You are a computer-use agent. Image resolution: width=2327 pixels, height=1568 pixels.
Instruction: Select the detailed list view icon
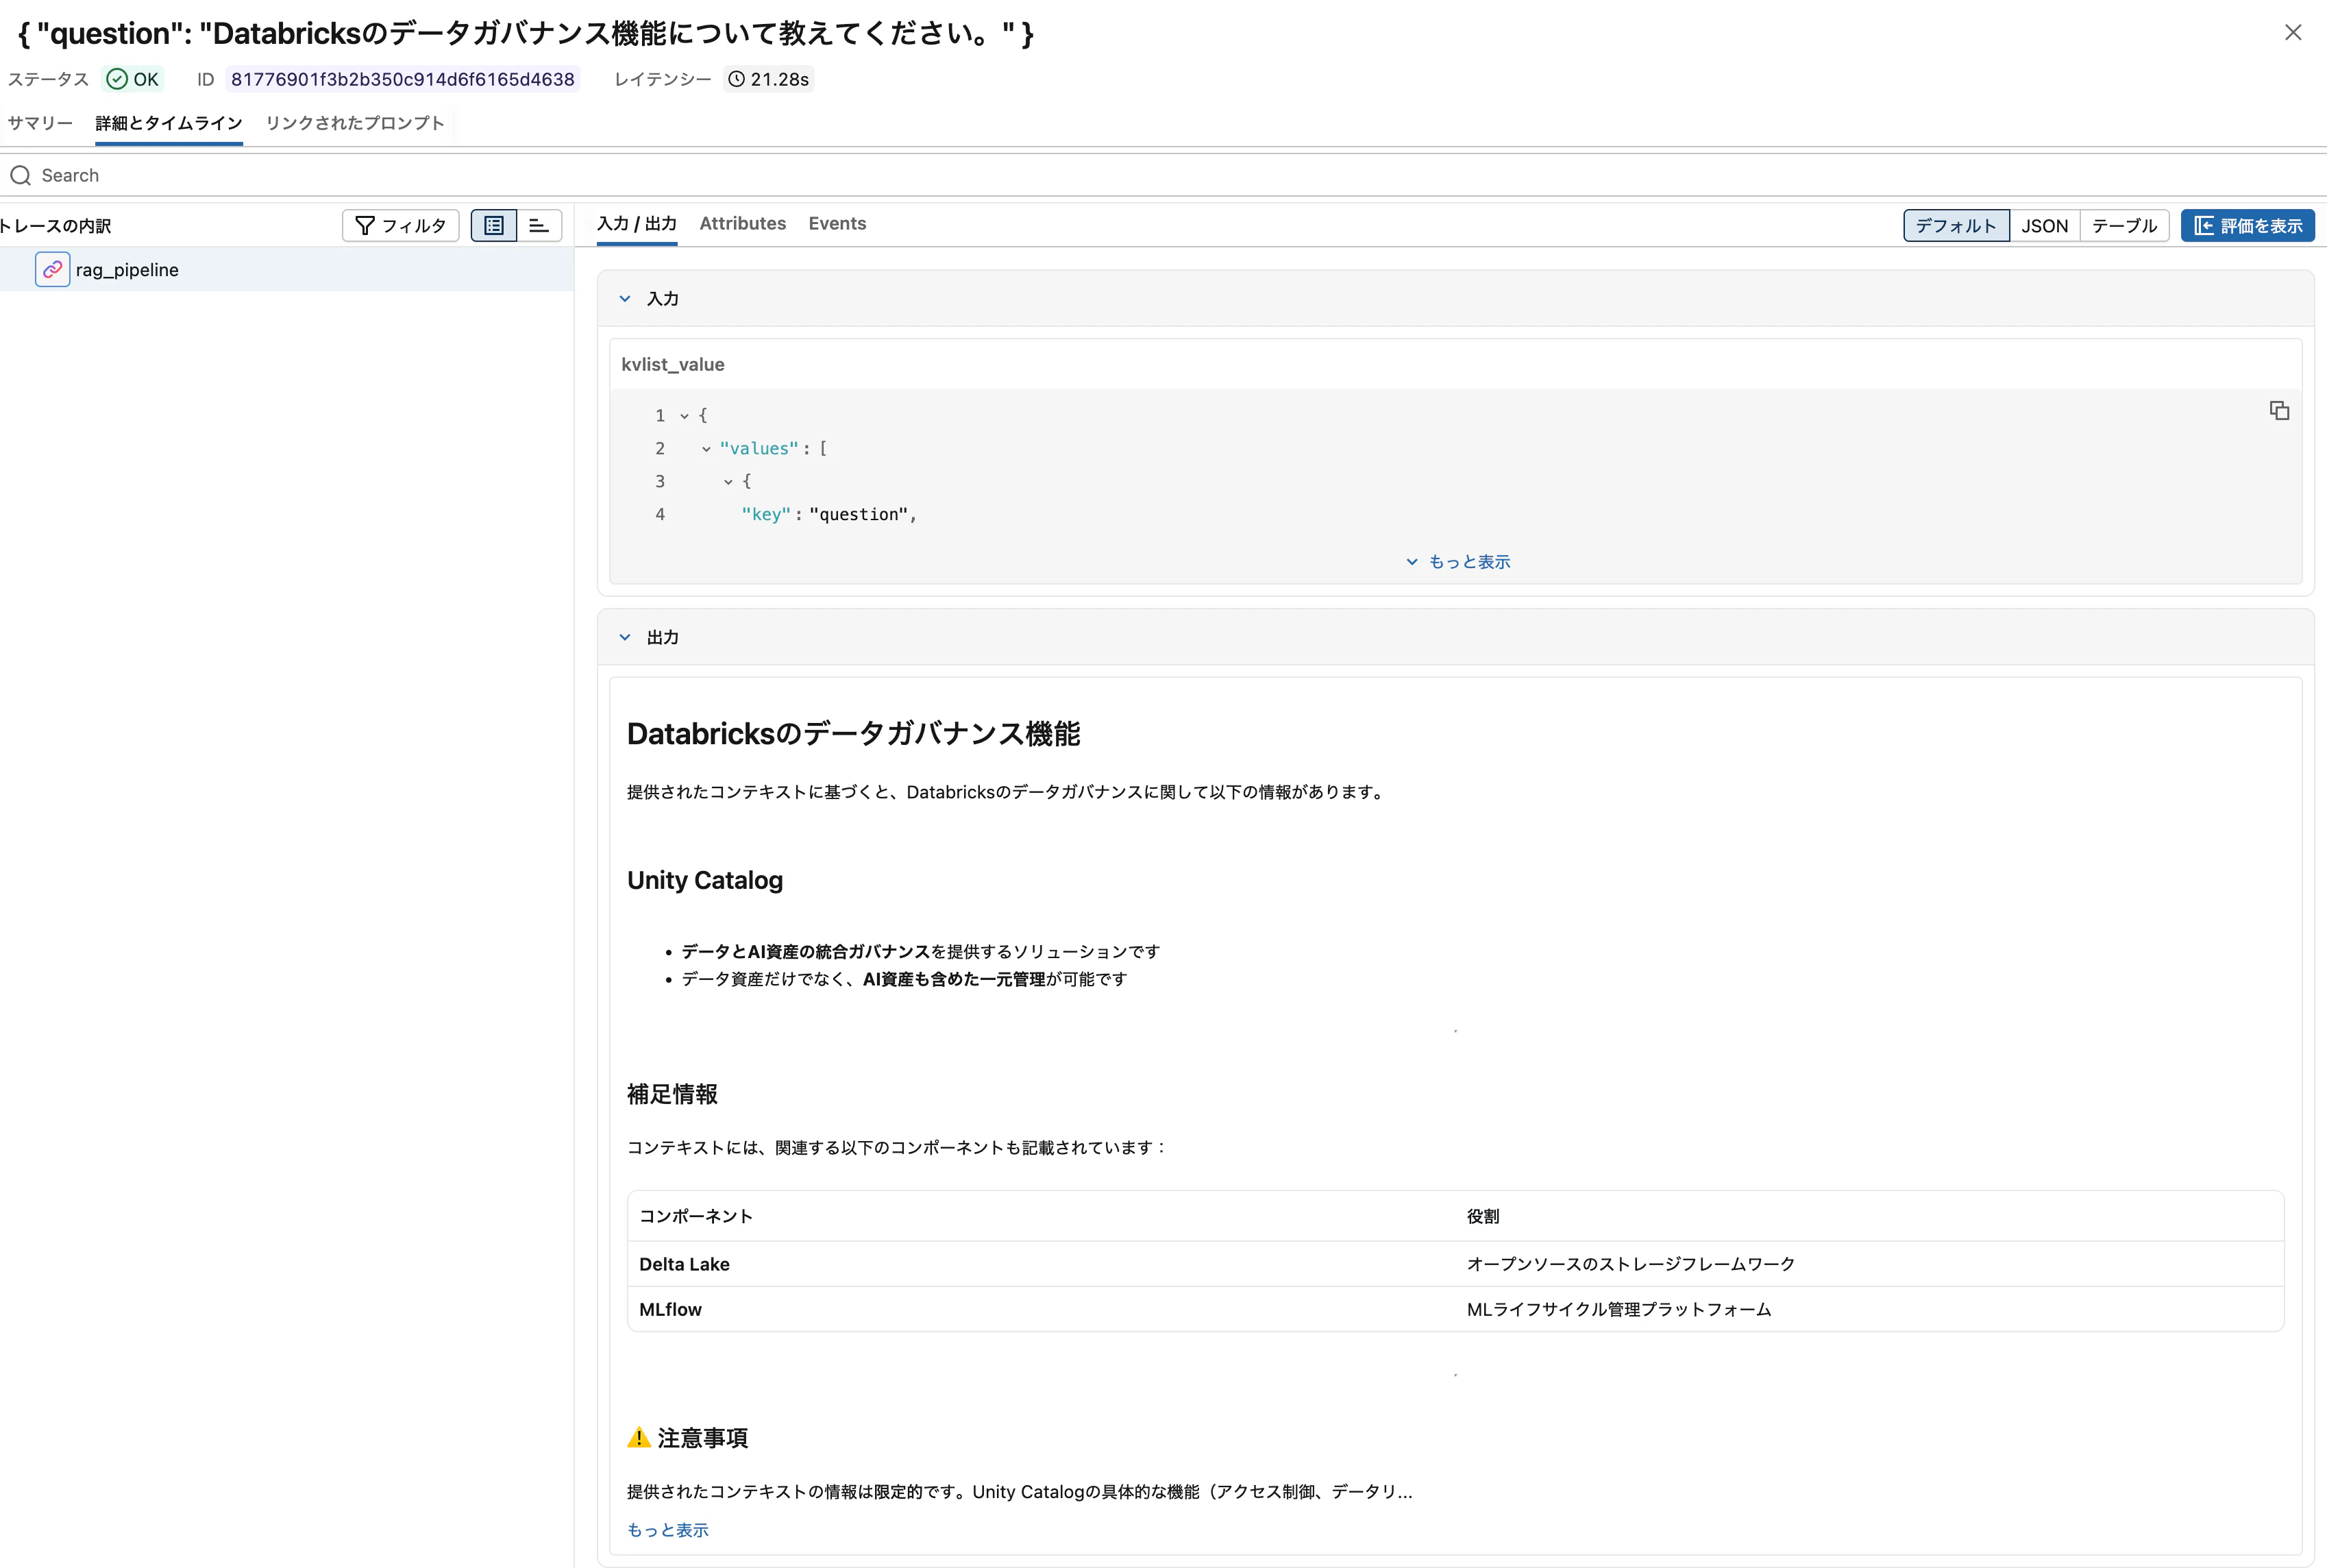(493, 225)
